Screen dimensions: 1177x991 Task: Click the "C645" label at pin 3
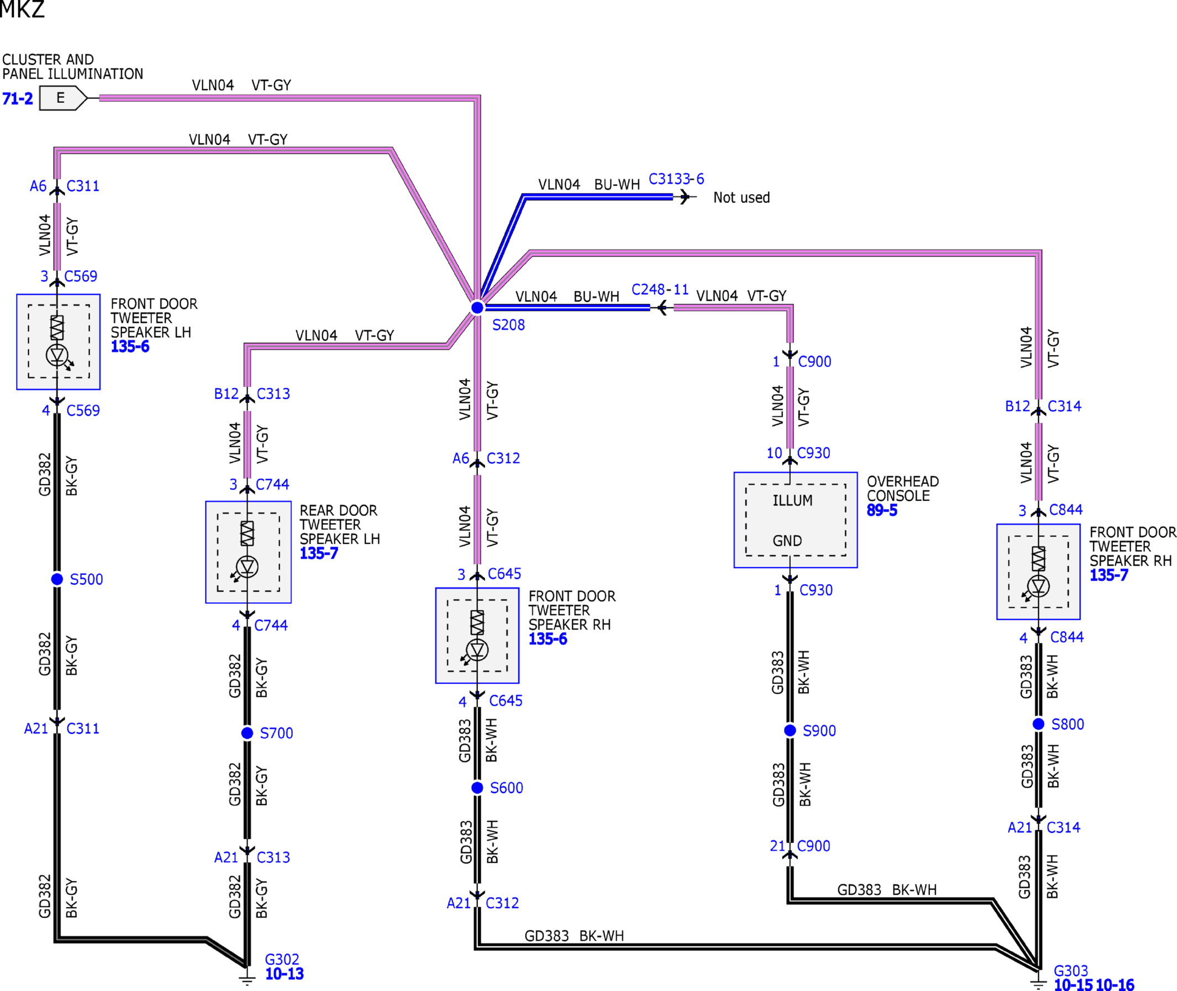505,574
